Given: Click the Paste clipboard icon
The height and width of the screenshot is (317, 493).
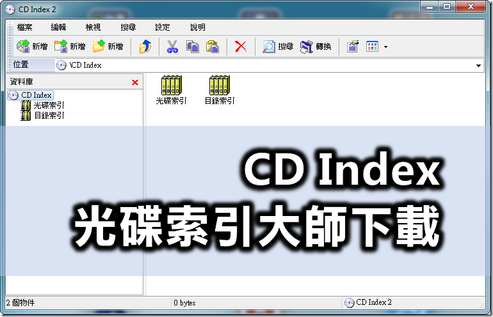Looking at the screenshot, I should [x=213, y=47].
